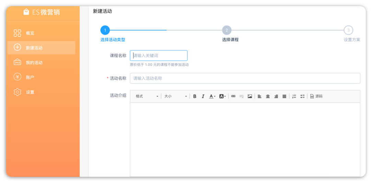
Task: Open the 格式 format dropdown
Action: click(147, 96)
